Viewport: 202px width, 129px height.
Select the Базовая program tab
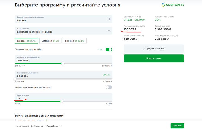click(26, 41)
